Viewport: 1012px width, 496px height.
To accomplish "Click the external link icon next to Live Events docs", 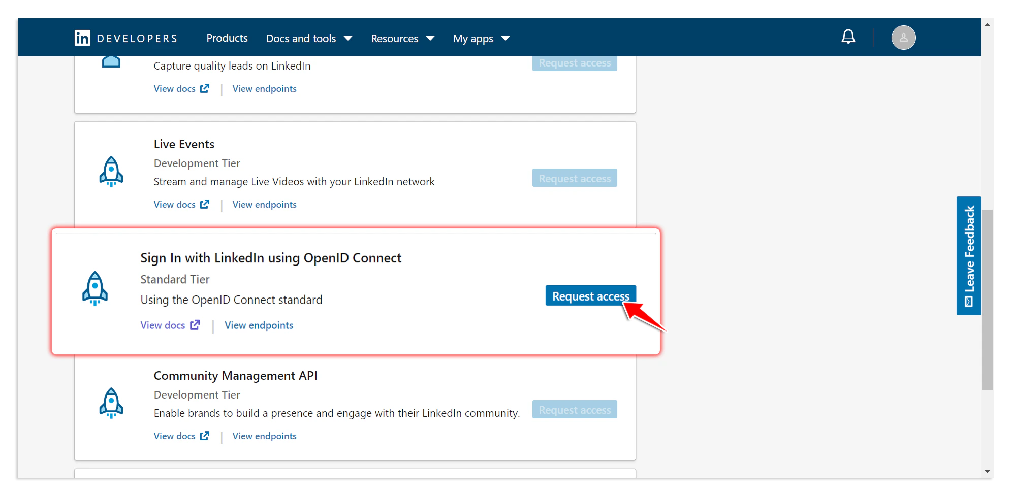I will (205, 204).
